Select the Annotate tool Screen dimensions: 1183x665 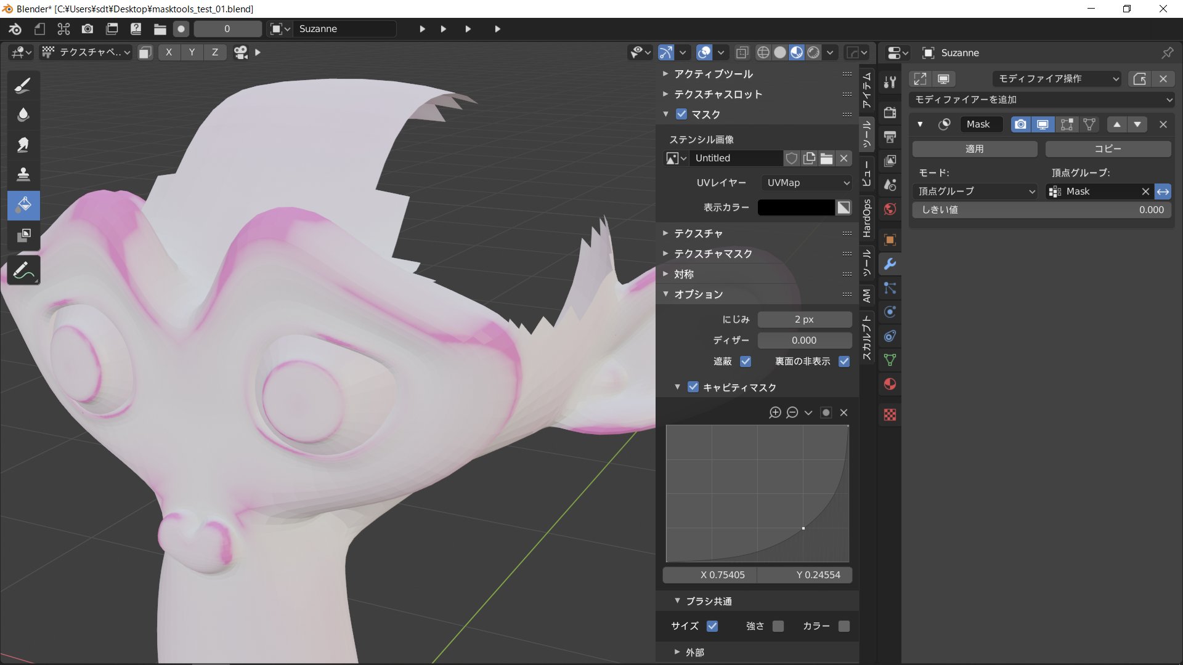point(23,270)
